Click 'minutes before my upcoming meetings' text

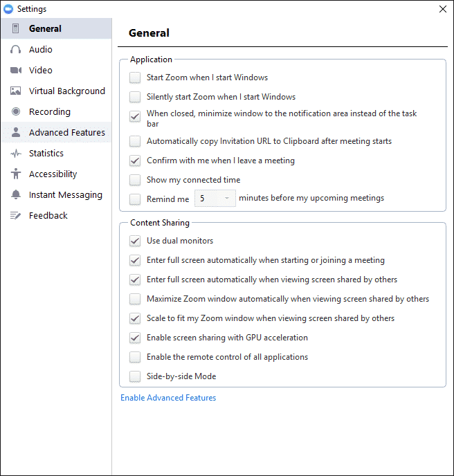pos(311,199)
